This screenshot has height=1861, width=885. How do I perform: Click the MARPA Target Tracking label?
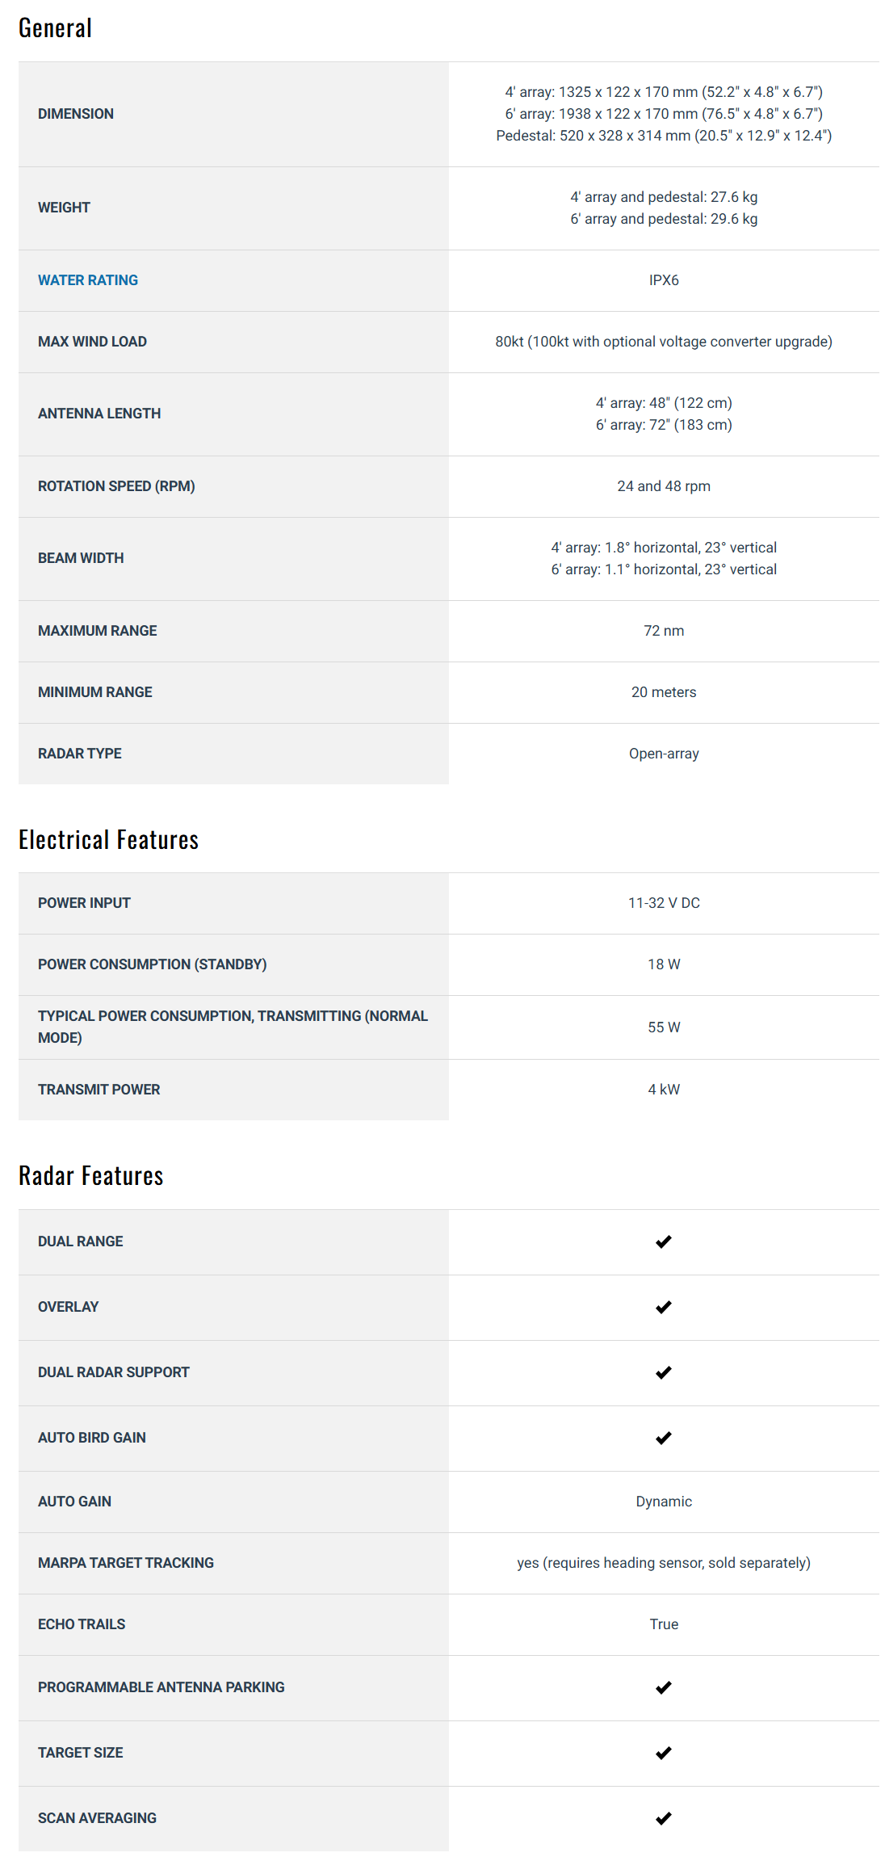point(126,1563)
